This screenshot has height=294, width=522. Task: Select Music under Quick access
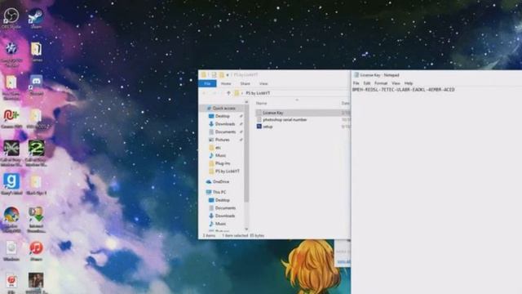coord(220,156)
